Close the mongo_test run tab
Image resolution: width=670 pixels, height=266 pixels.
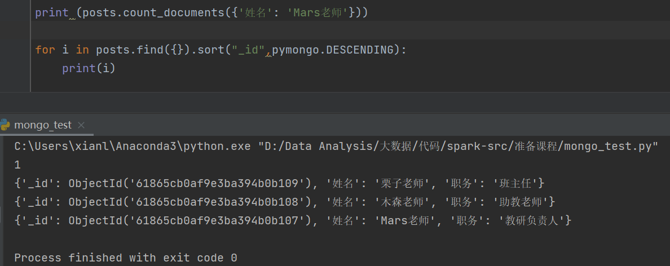coord(81,126)
